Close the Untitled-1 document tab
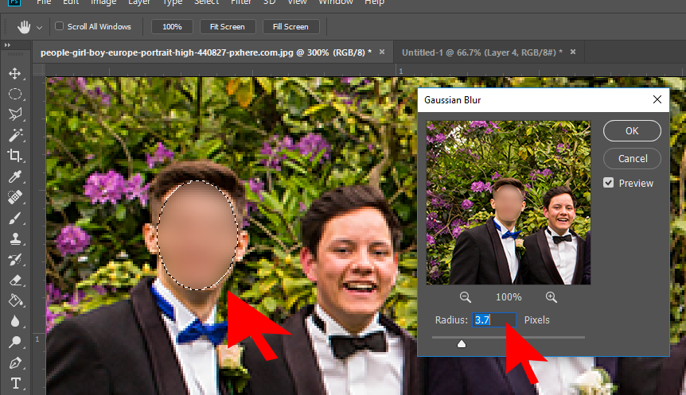 (573, 52)
